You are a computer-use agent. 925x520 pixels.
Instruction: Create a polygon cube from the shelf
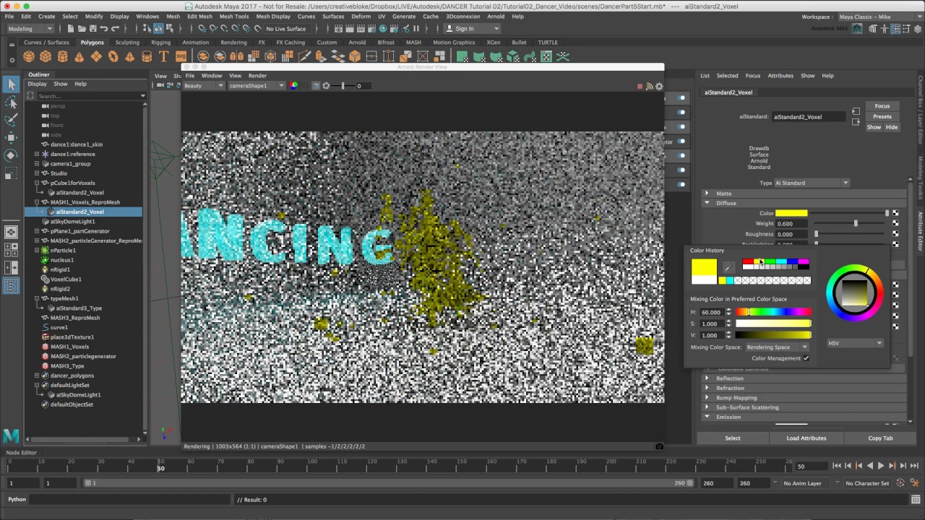click(46, 56)
